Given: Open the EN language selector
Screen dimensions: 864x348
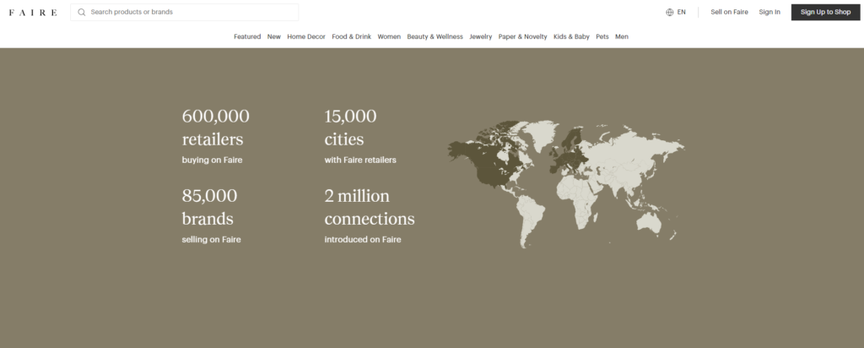Looking at the screenshot, I should (x=676, y=12).
